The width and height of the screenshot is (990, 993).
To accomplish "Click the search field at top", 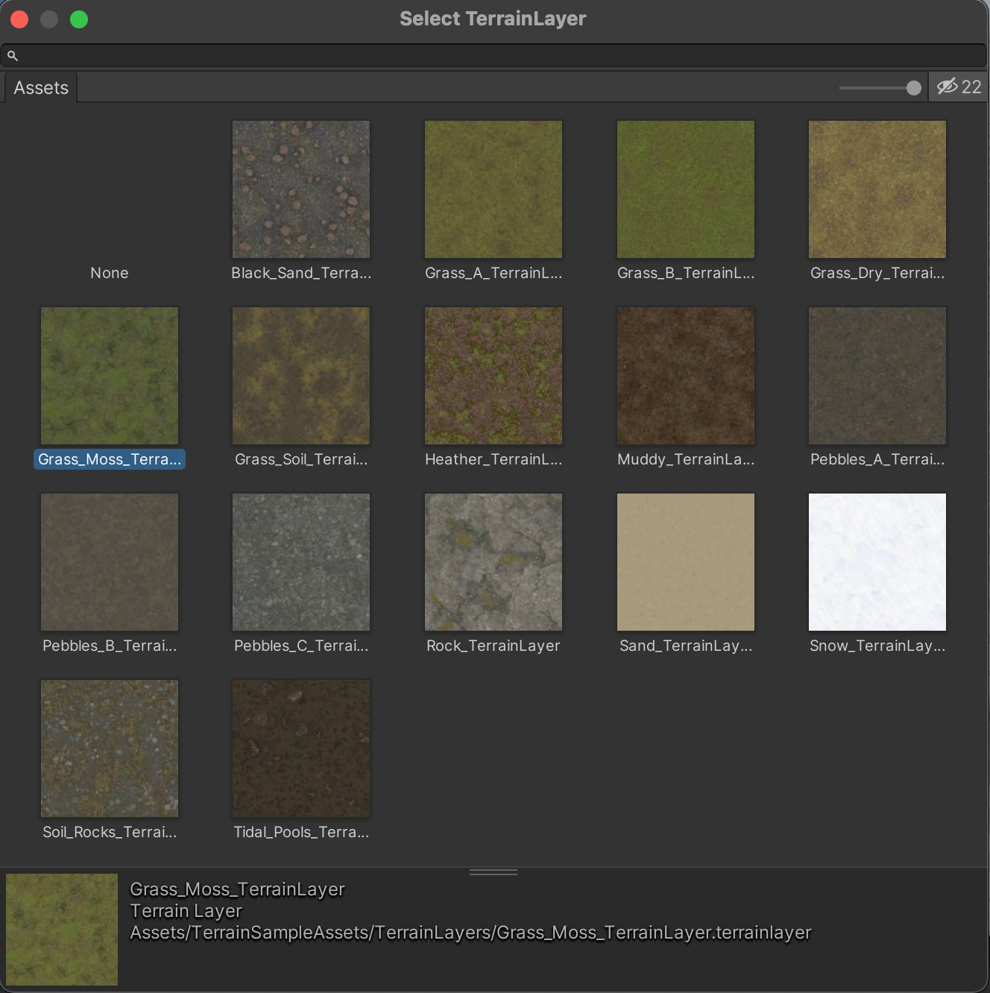I will (x=499, y=56).
